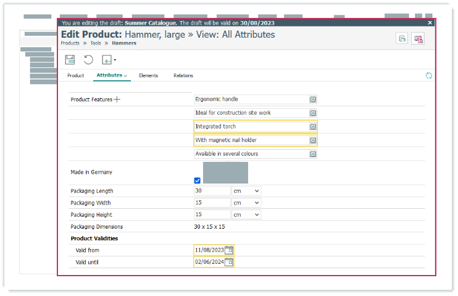
Task: Click the Packaging Length value field
Action: point(212,191)
